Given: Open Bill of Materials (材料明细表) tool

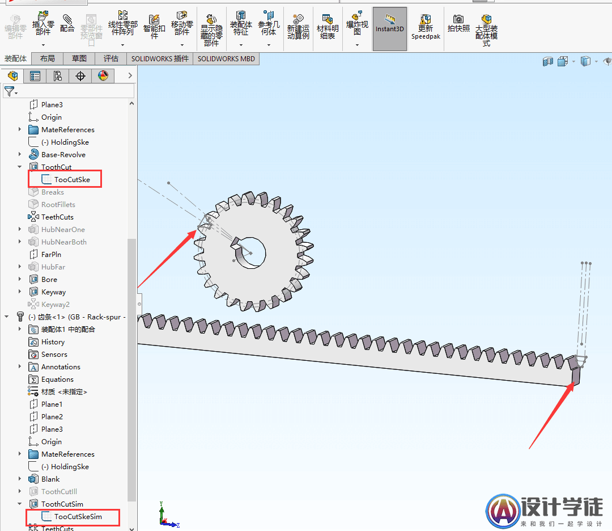Looking at the screenshot, I should tap(328, 27).
